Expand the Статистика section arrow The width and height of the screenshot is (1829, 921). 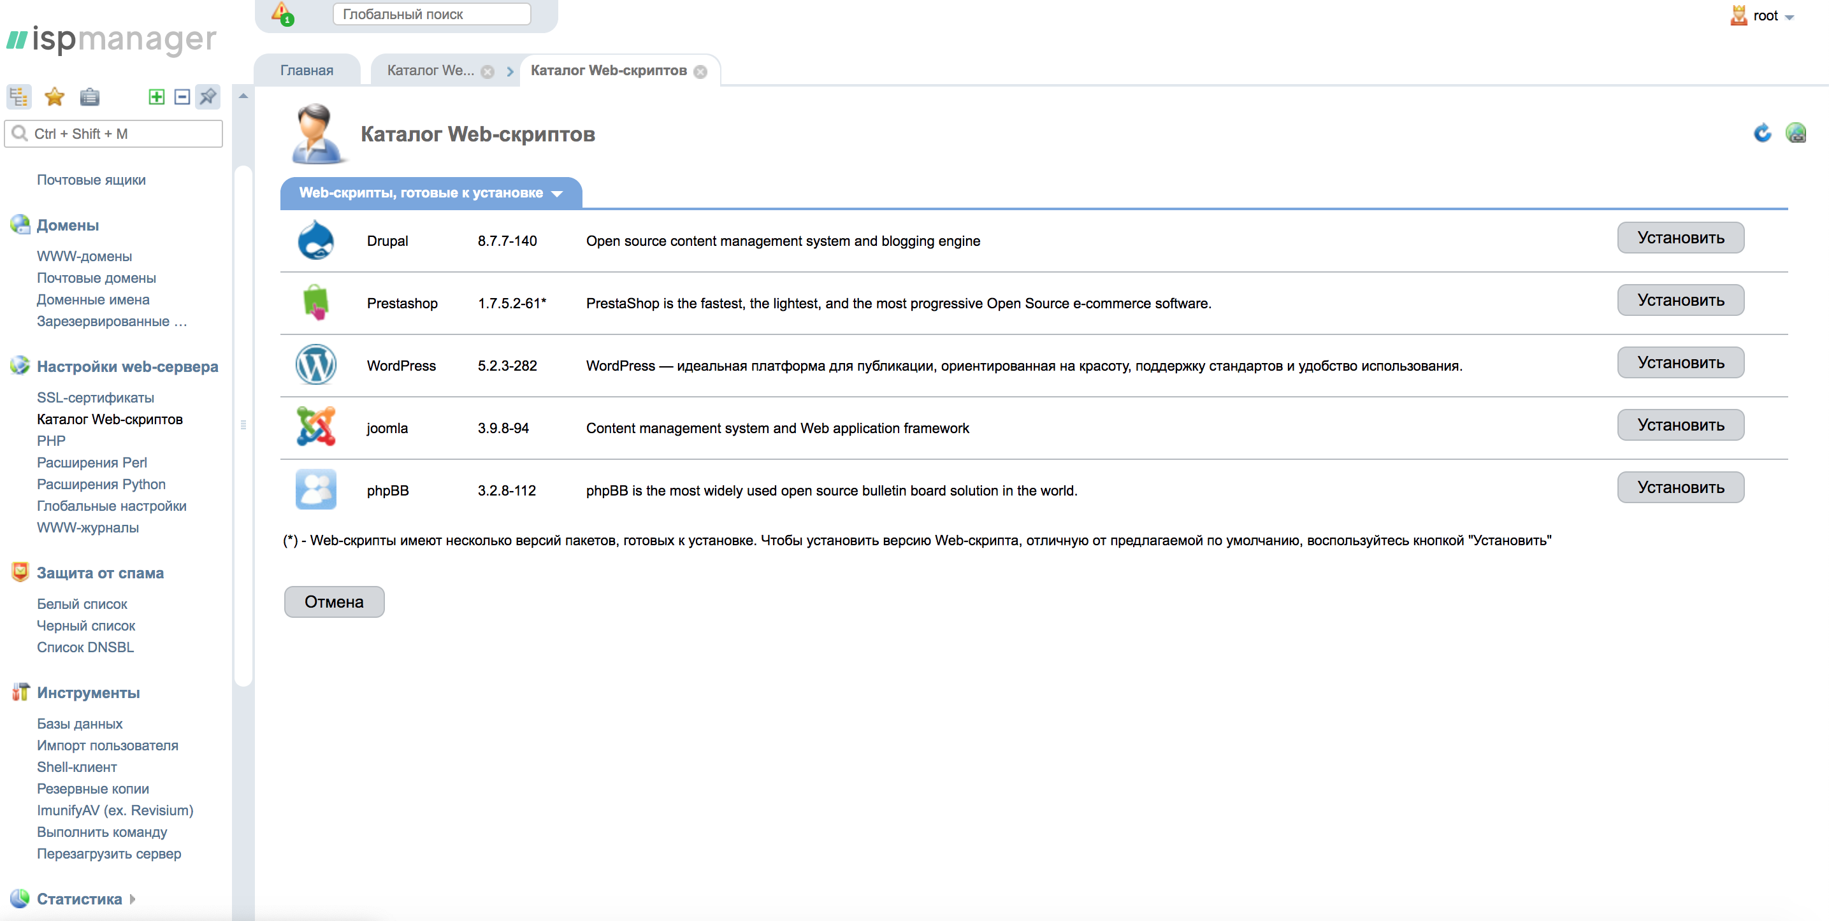coord(133,899)
